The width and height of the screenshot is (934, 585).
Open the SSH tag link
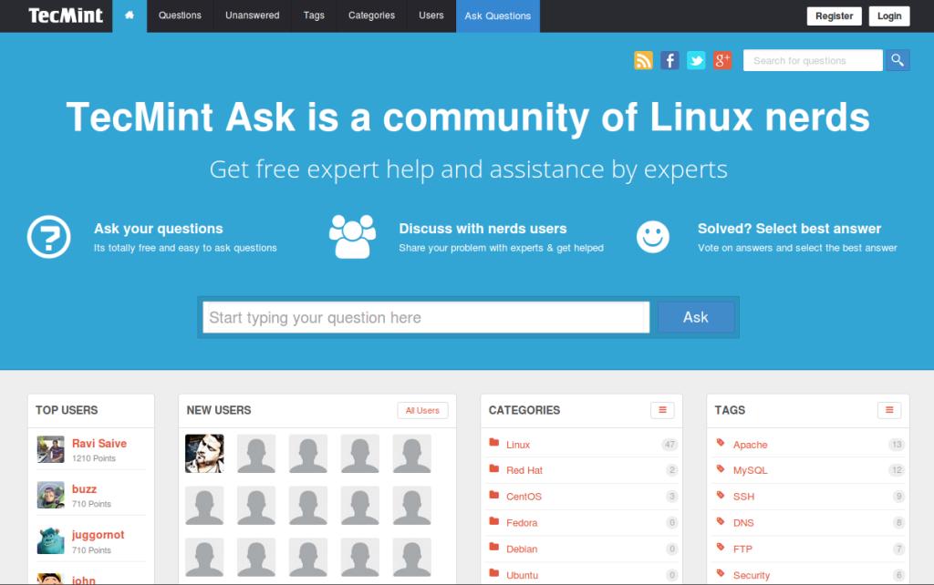pos(743,497)
